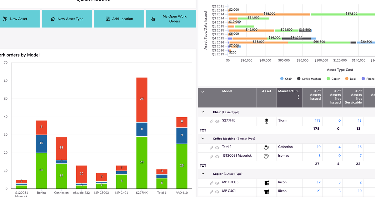Click the New Asset Type icon
The height and width of the screenshot is (197, 375).
pos(53,19)
